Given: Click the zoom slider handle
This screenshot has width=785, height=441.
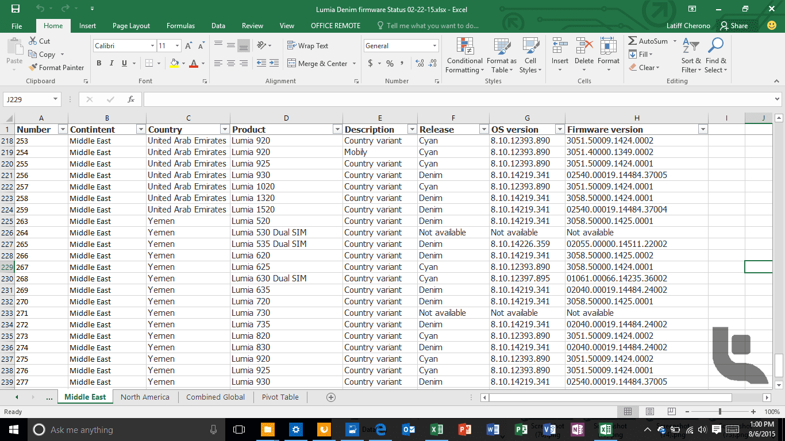Looking at the screenshot, I should [x=720, y=412].
